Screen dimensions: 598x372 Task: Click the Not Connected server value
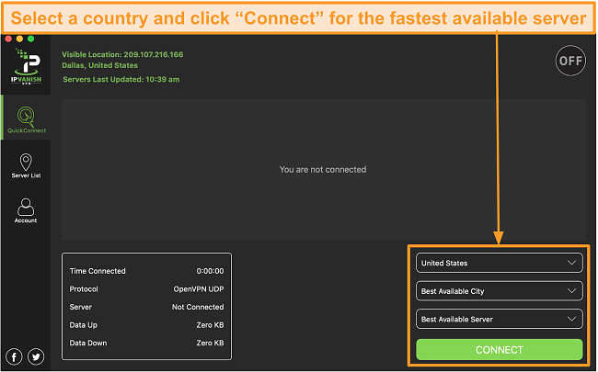point(198,307)
